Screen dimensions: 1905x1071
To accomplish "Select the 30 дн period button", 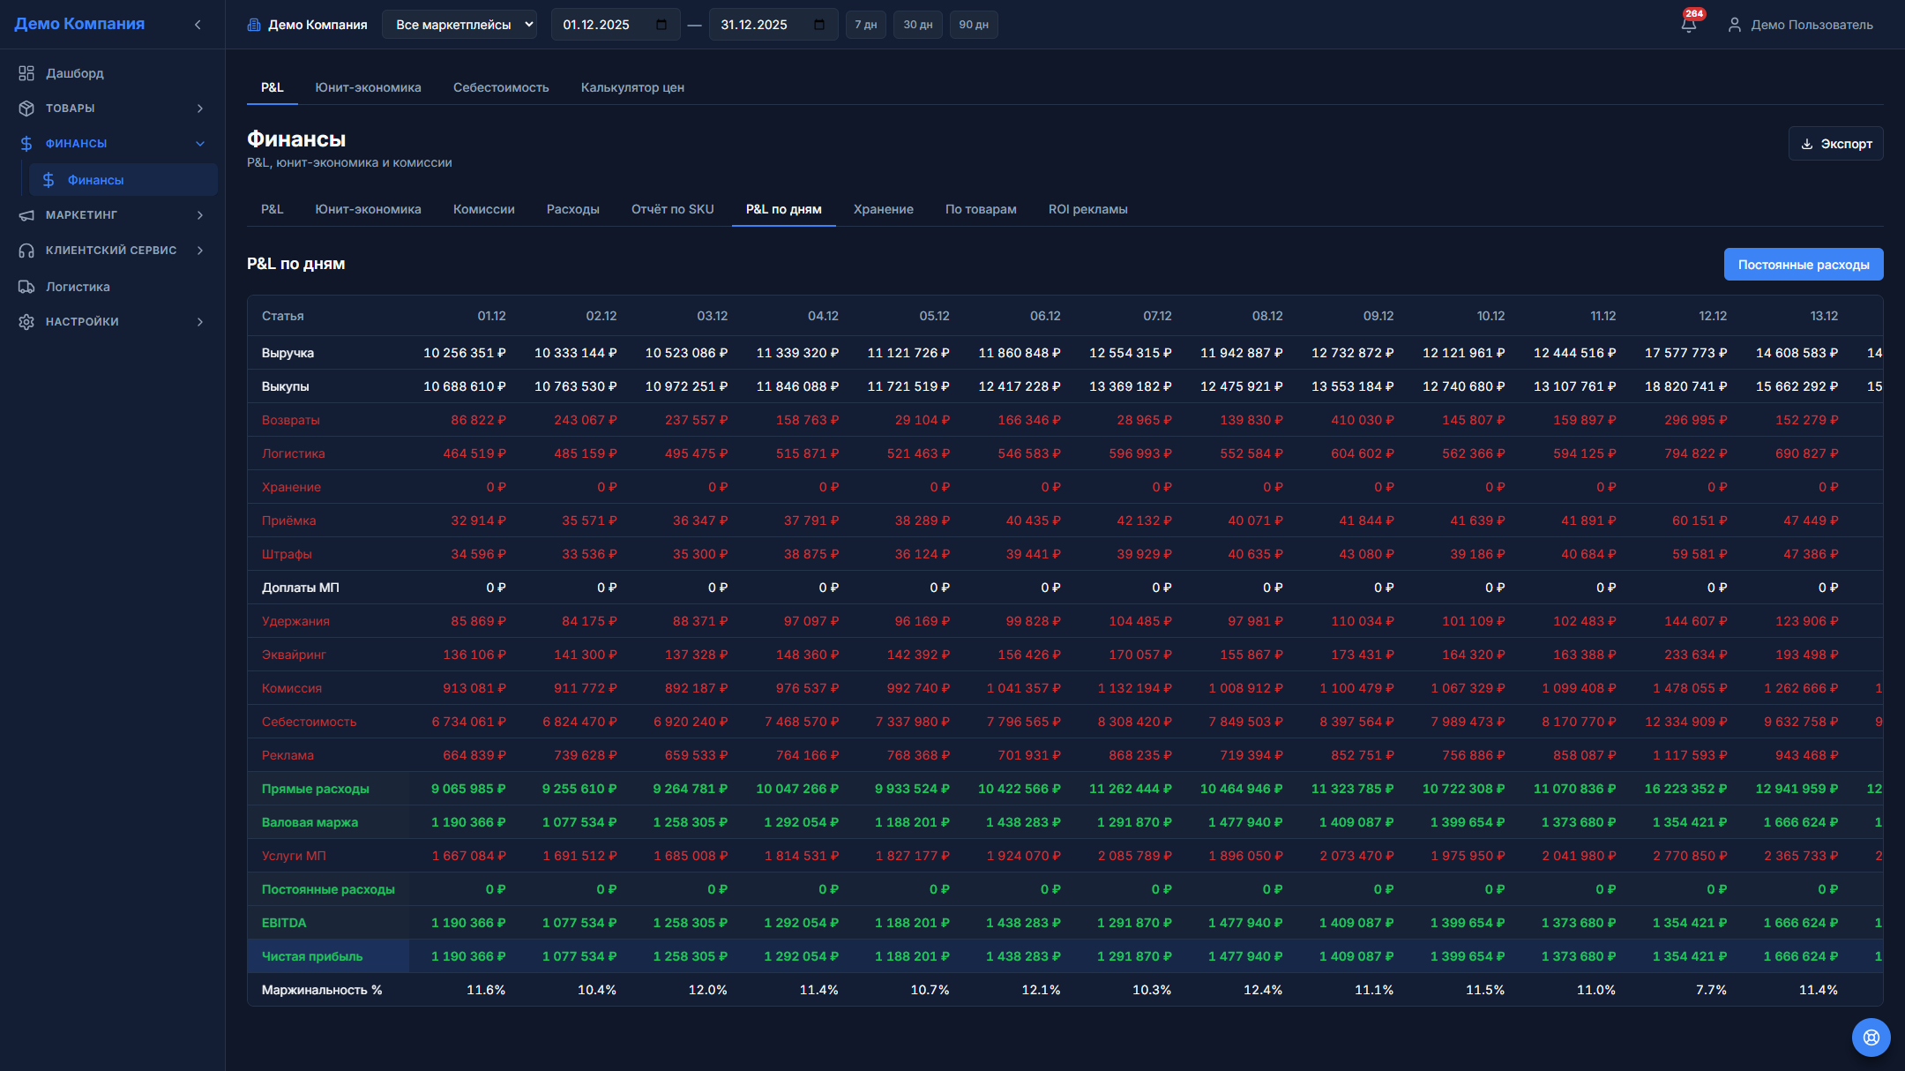I will [x=917, y=25].
